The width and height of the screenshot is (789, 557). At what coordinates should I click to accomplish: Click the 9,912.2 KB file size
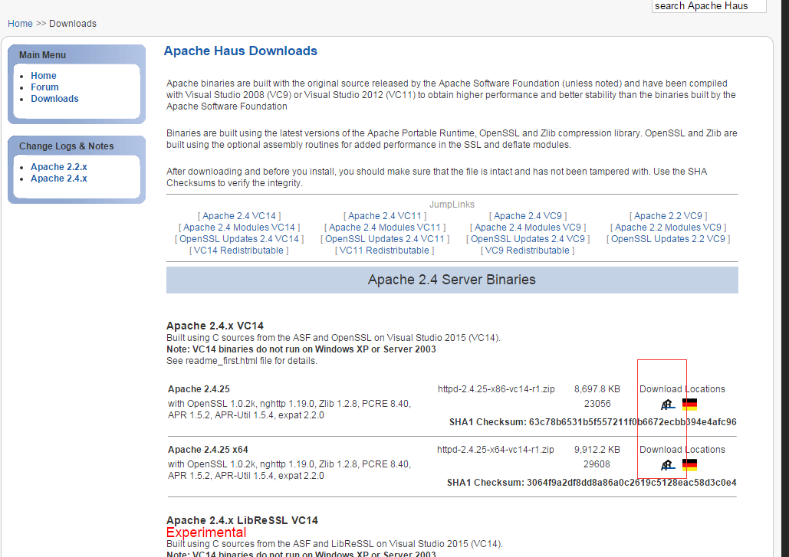click(x=597, y=450)
